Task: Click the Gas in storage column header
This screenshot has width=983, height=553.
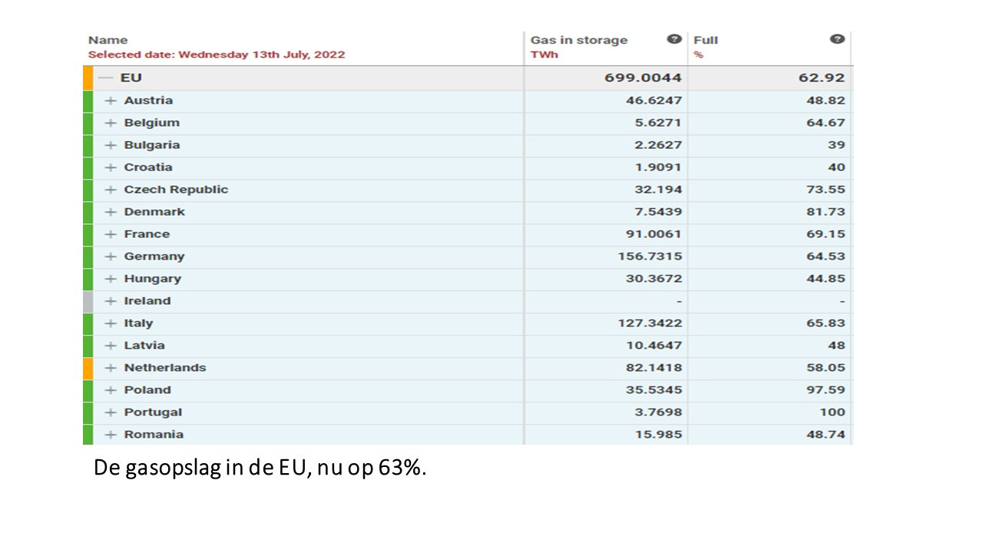Action: 579,40
